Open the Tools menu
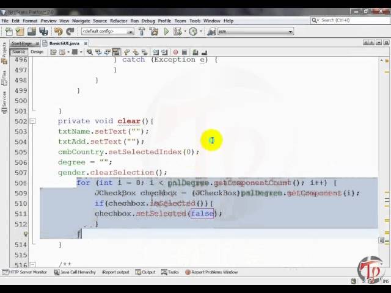The image size is (391, 293). tap(195, 21)
